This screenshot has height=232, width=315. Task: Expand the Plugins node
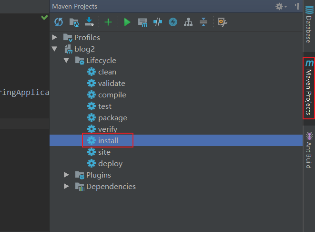[66, 175]
